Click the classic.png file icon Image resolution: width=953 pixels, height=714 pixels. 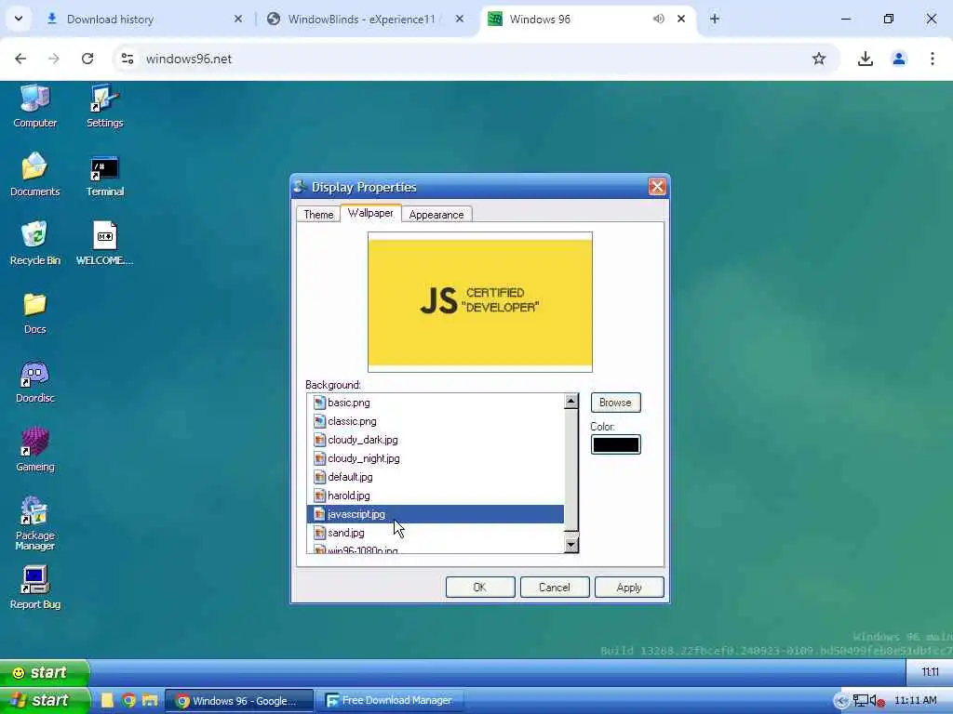pyautogui.click(x=319, y=421)
